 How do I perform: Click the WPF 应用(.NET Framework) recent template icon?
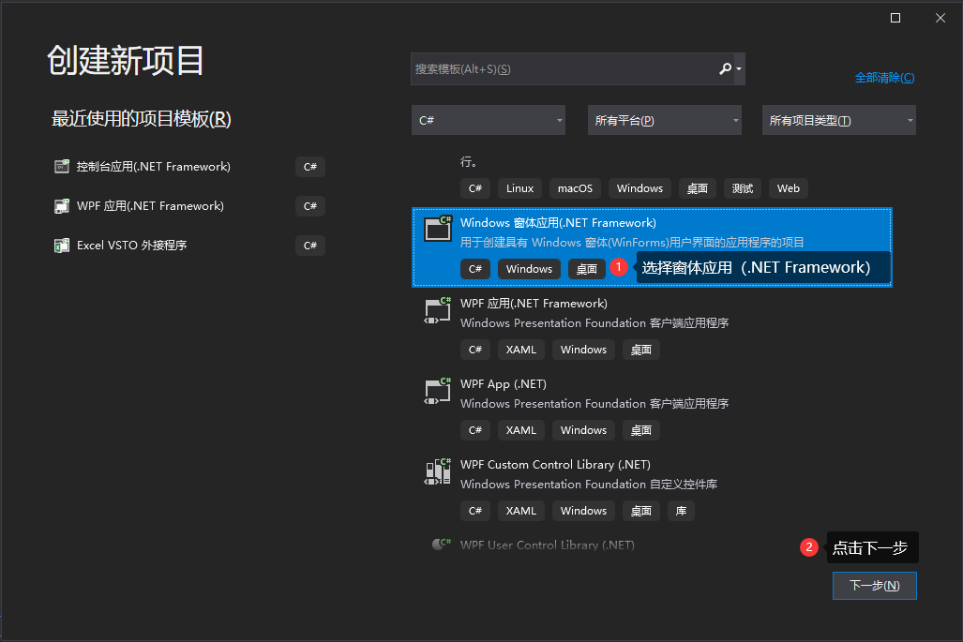tap(61, 205)
